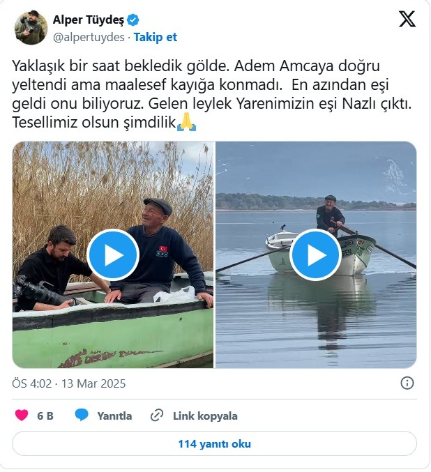Open the @alpertuydes handle
Viewport: 431px width, 472px height.
pos(89,38)
